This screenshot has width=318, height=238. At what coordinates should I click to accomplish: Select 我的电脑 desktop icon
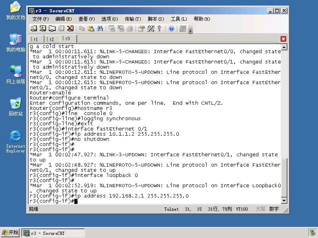pyautogui.click(x=16, y=43)
